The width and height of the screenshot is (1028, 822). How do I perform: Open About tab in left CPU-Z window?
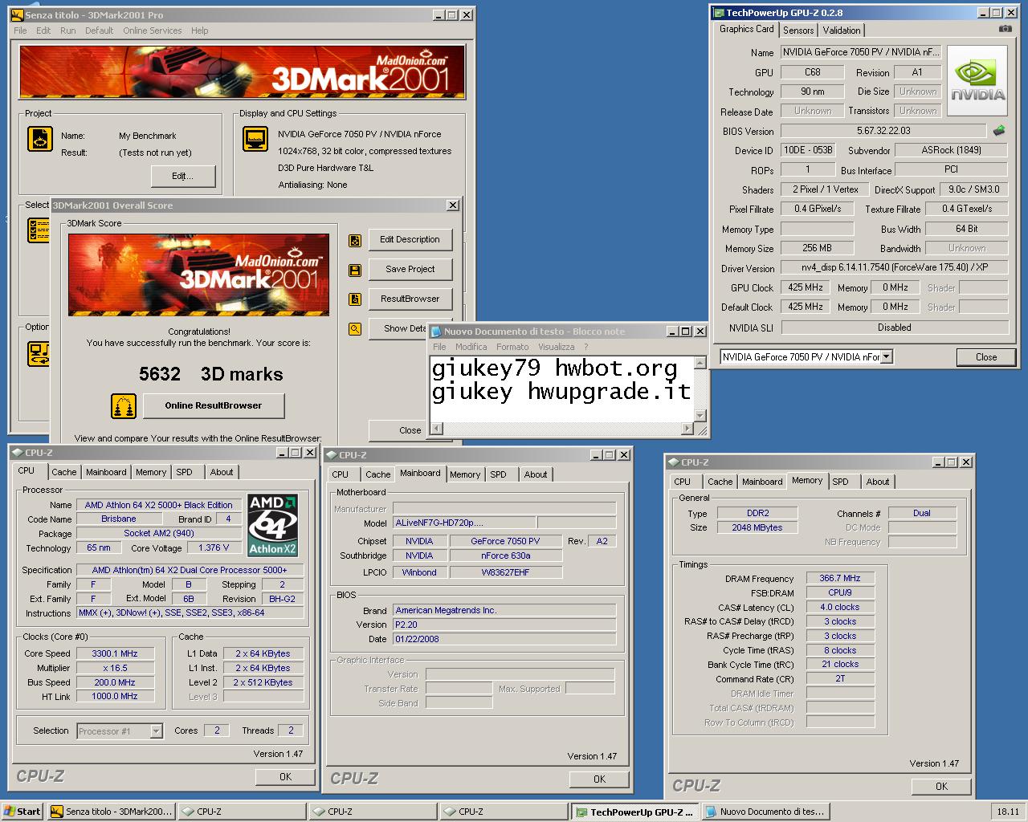[222, 473]
